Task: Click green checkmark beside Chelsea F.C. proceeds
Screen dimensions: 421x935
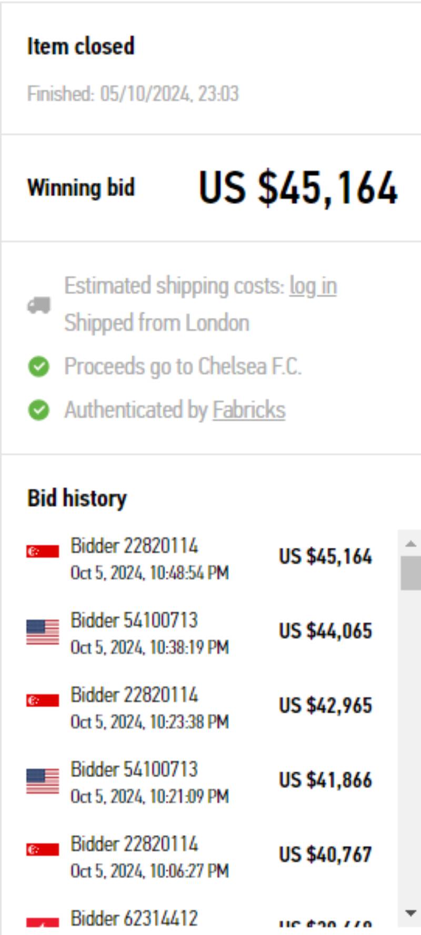Action: click(38, 366)
